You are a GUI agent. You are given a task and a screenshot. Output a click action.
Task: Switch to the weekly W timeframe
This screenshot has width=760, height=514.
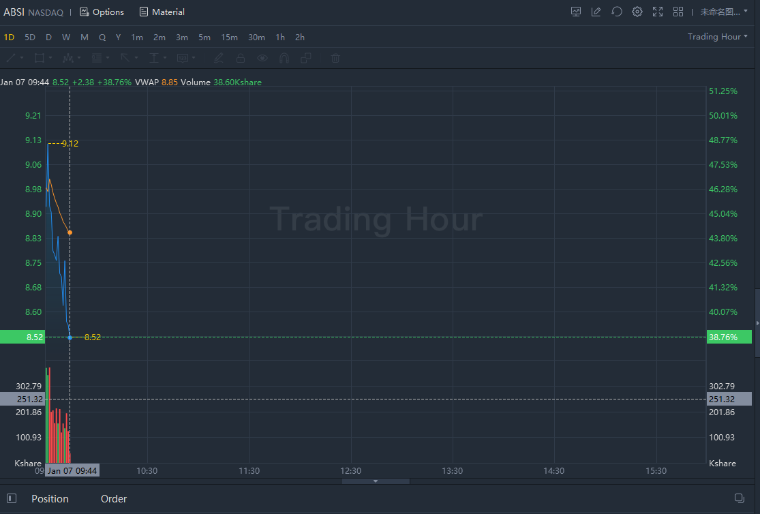click(x=66, y=37)
